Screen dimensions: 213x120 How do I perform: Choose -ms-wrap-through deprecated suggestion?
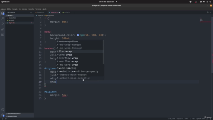point(80,48)
